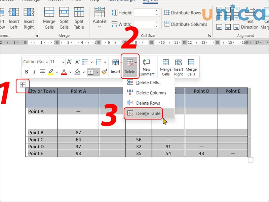Image resolution: width=269 pixels, height=202 pixels.
Task: Click the Borders icon in mini toolbar
Action: (x=90, y=72)
